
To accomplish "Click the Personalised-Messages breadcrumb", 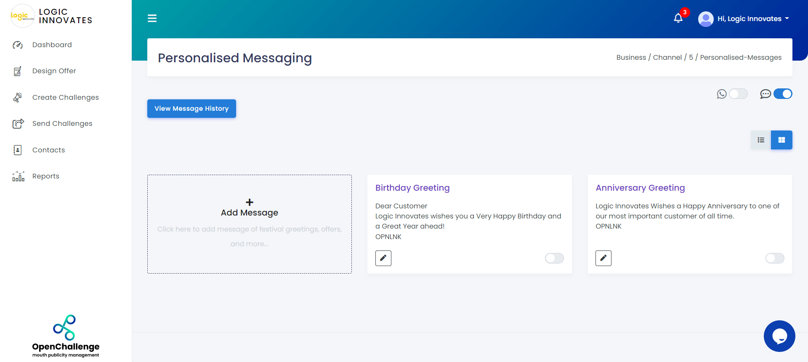I will click(x=741, y=57).
